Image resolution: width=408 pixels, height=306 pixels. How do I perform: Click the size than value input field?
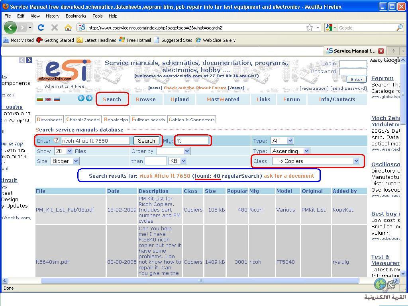[x=156, y=161]
